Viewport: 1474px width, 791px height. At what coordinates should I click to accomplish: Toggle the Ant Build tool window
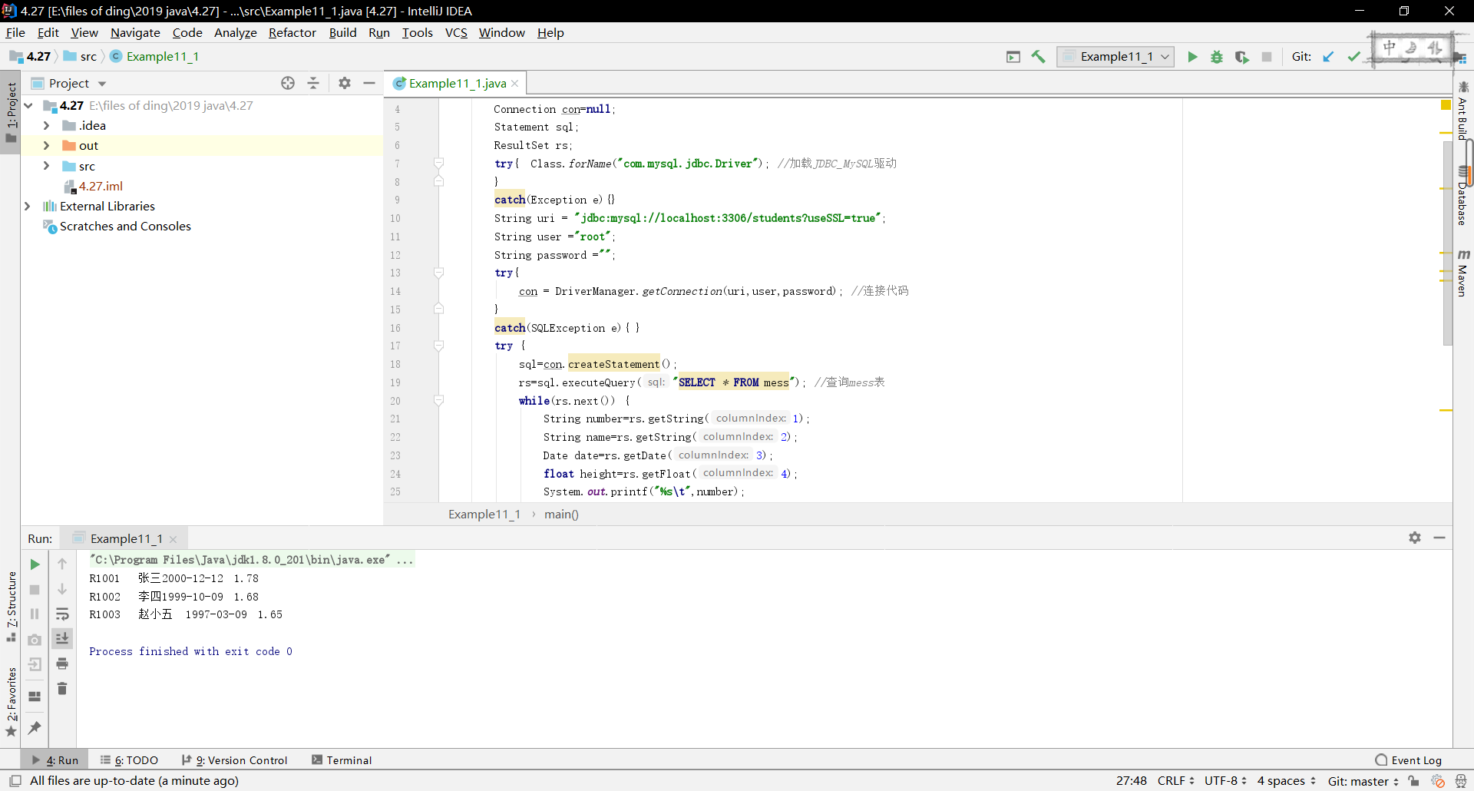click(1463, 111)
